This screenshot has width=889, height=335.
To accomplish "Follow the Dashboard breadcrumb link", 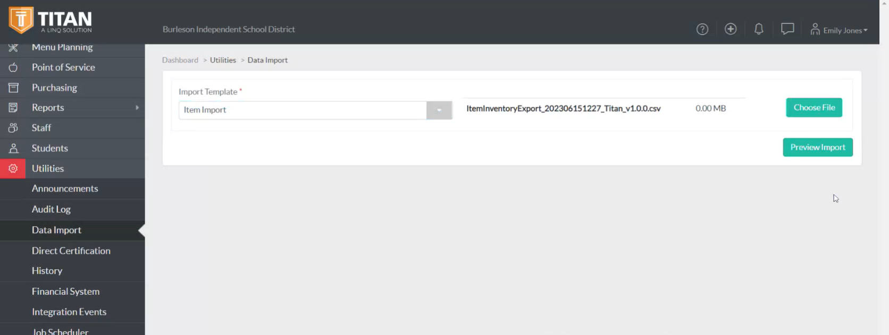I will click(180, 60).
